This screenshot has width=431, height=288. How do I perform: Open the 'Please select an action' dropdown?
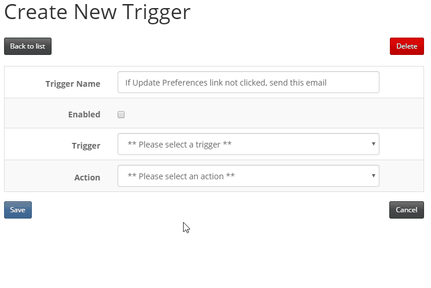[249, 176]
